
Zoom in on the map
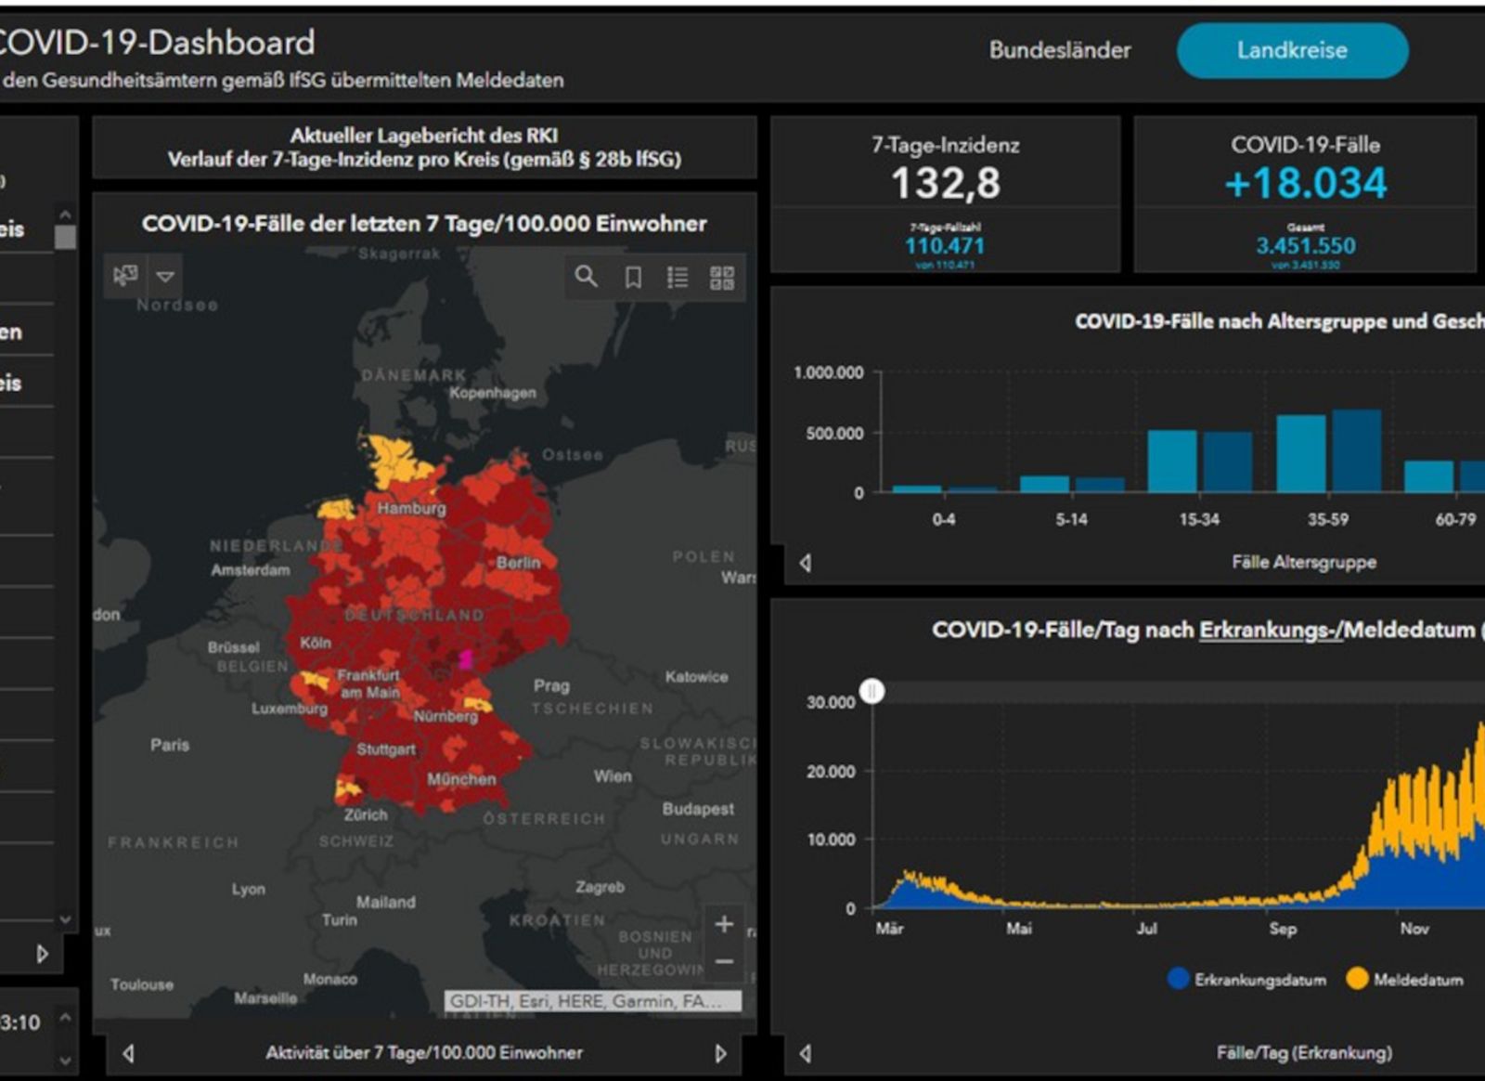tap(724, 924)
